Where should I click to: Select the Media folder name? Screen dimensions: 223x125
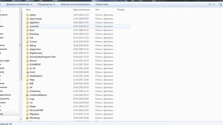32,107
